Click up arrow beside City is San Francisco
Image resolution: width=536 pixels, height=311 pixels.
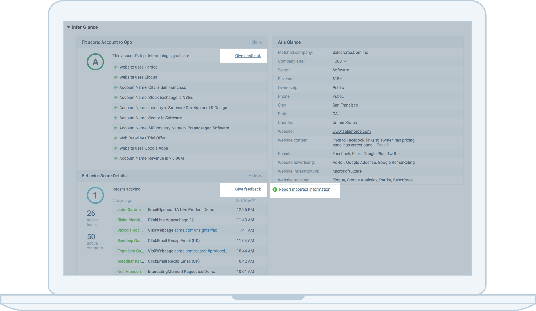116,87
